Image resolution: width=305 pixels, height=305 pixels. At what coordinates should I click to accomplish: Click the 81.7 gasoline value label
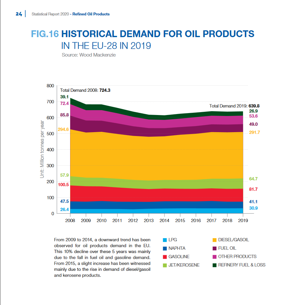coord(253,189)
